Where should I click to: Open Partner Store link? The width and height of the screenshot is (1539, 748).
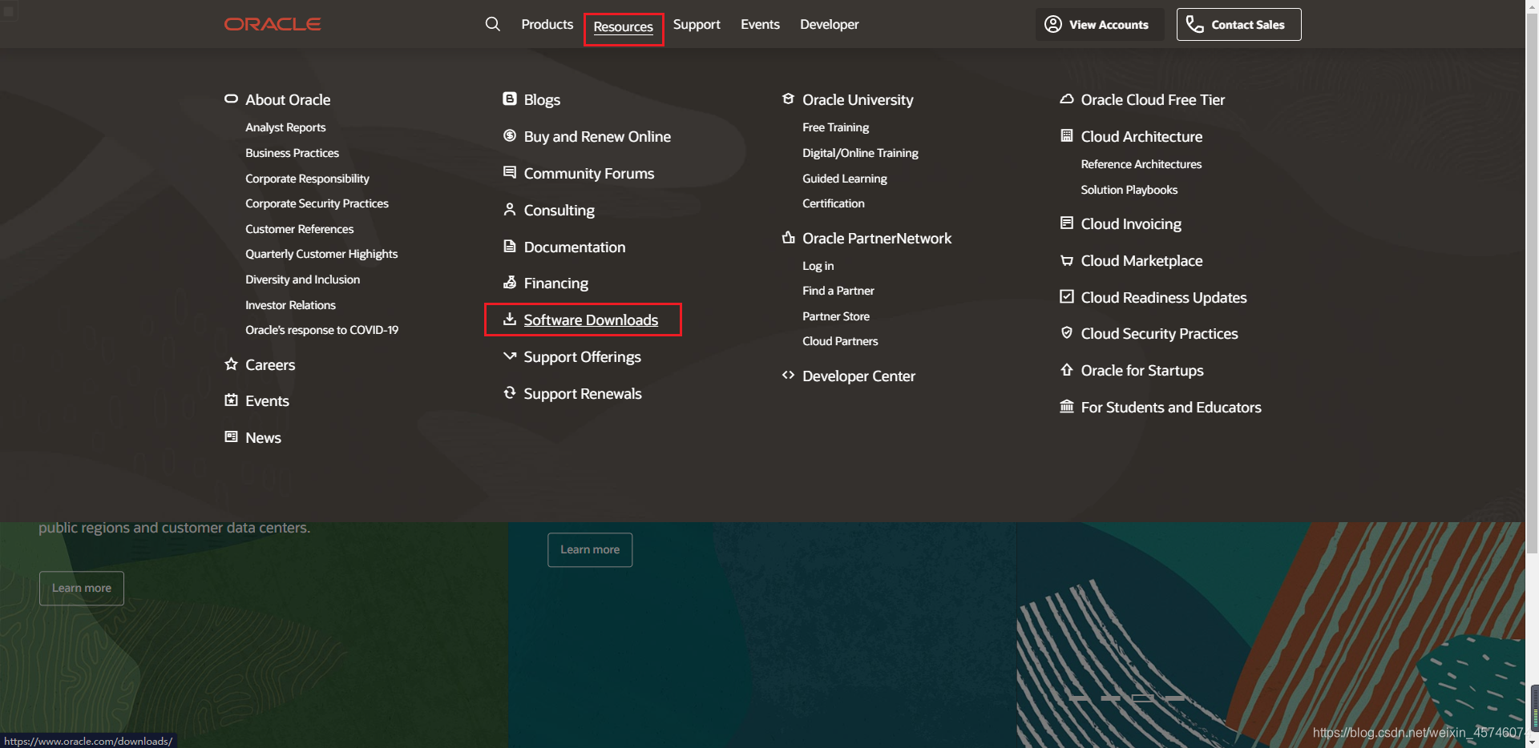pos(836,316)
